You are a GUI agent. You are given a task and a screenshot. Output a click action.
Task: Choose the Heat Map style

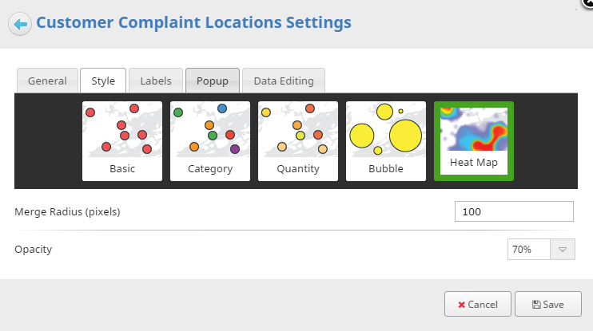[x=474, y=141]
